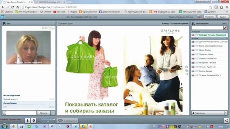This screenshot has width=230, height=129.
Task: Click the address bar URL
Action: pyautogui.click(x=51, y=7)
